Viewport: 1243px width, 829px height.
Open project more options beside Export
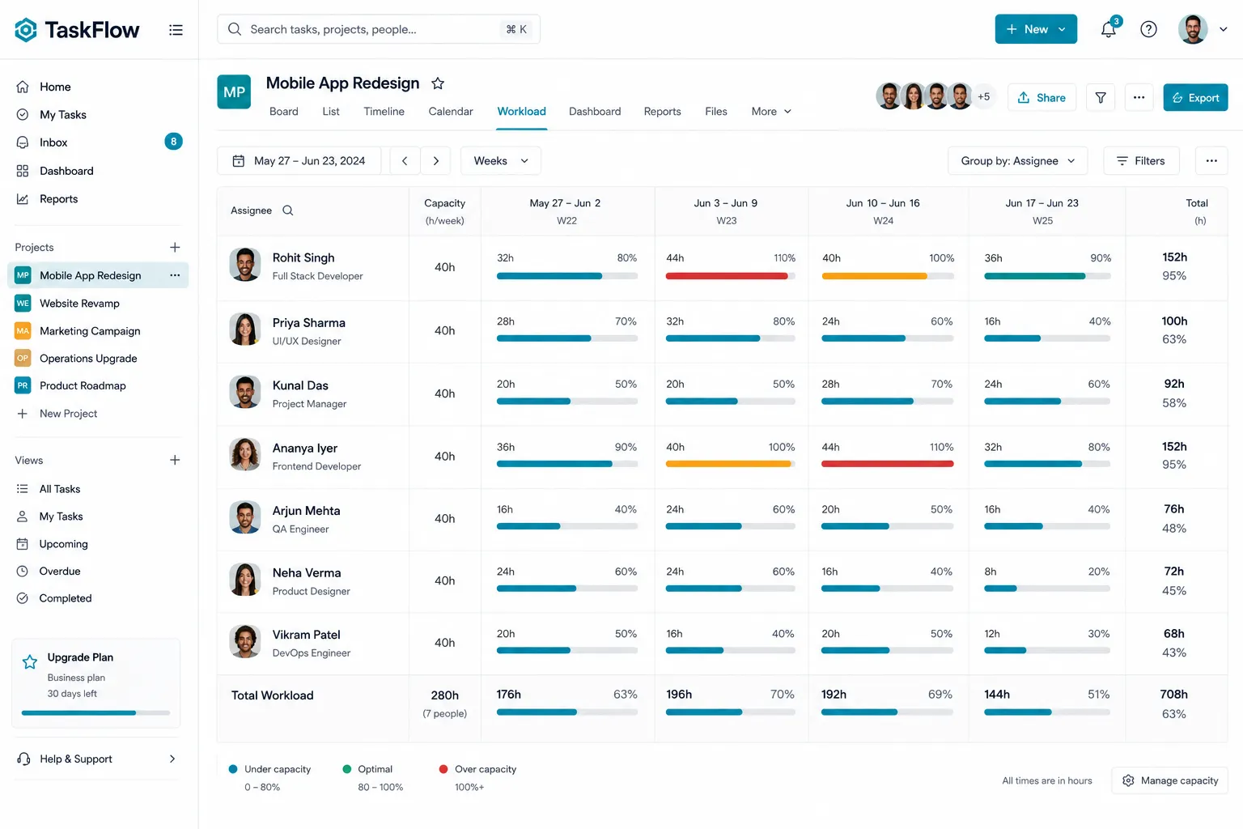1139,97
